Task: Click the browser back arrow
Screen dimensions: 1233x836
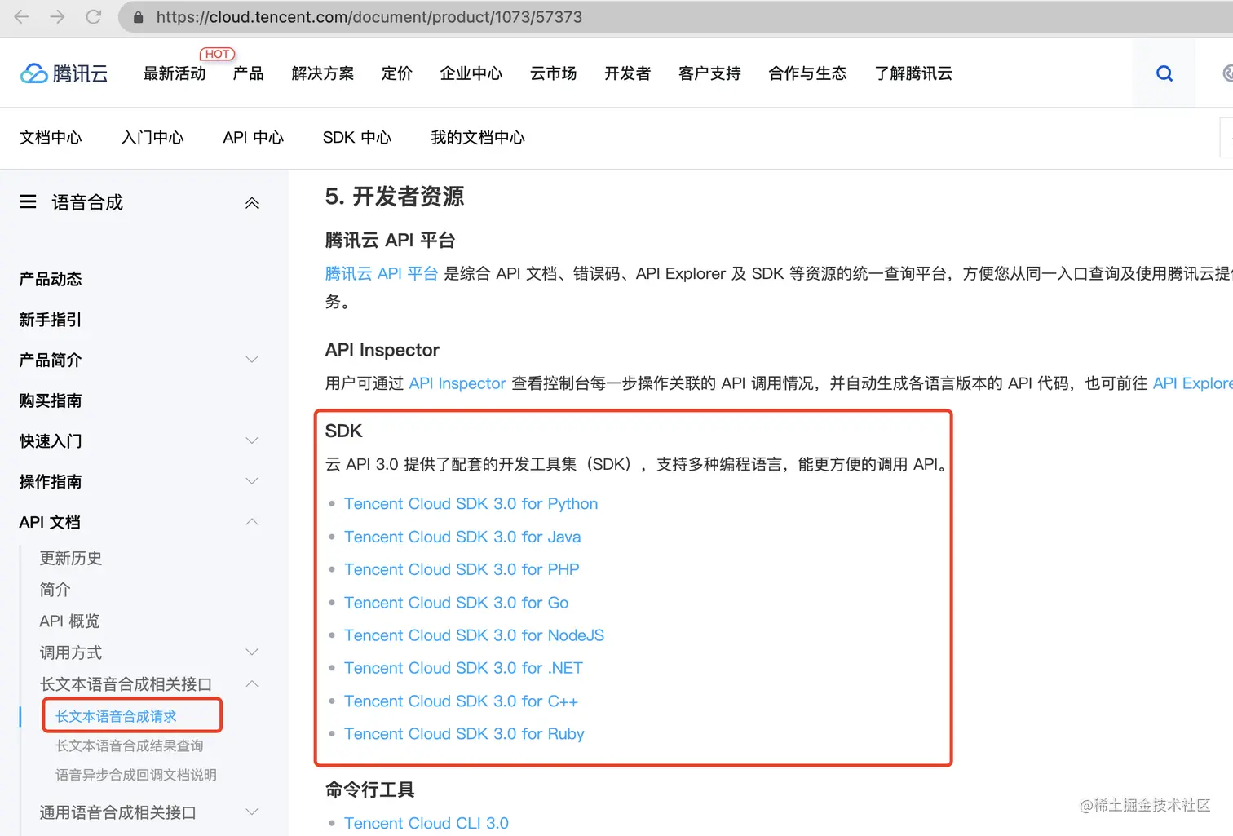Action: [22, 16]
